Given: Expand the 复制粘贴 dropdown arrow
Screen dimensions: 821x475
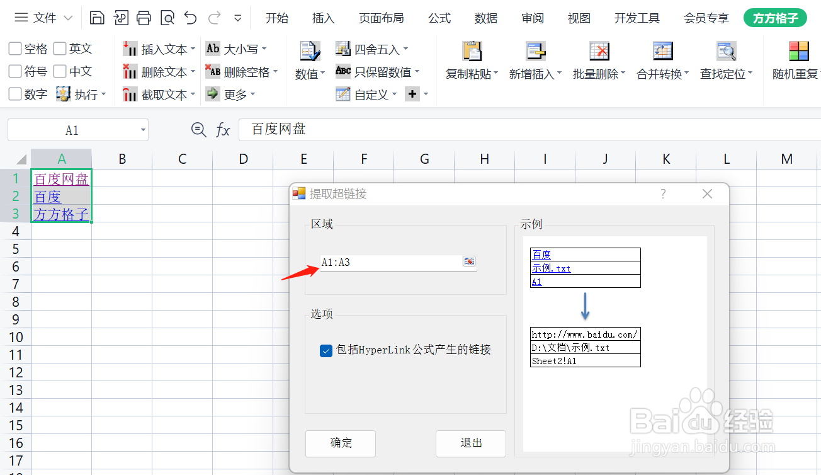Looking at the screenshot, I should click(495, 74).
